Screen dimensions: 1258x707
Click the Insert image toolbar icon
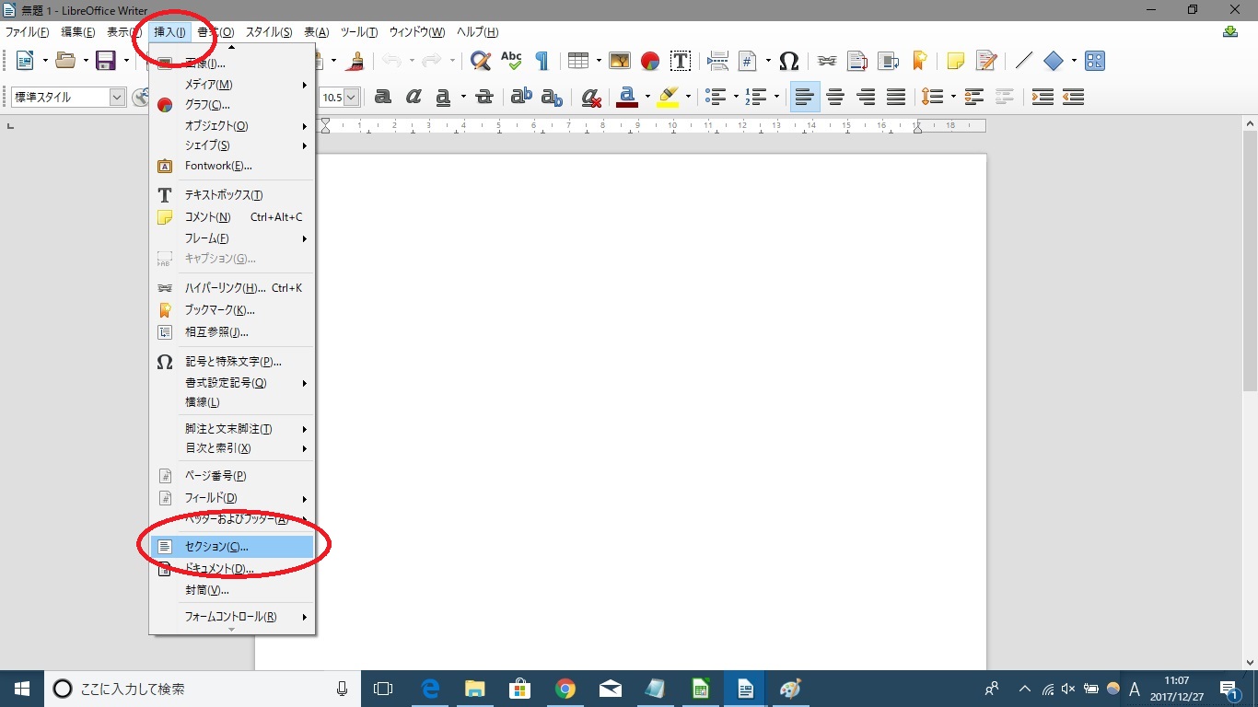pos(620,61)
